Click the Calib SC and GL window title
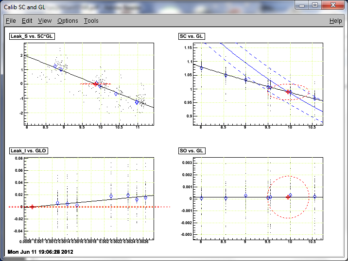The image size is (348, 261). pyautogui.click(x=24, y=7)
